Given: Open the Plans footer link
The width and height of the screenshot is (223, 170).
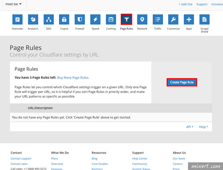Looking at the screenshot, I should [x=54, y=159].
